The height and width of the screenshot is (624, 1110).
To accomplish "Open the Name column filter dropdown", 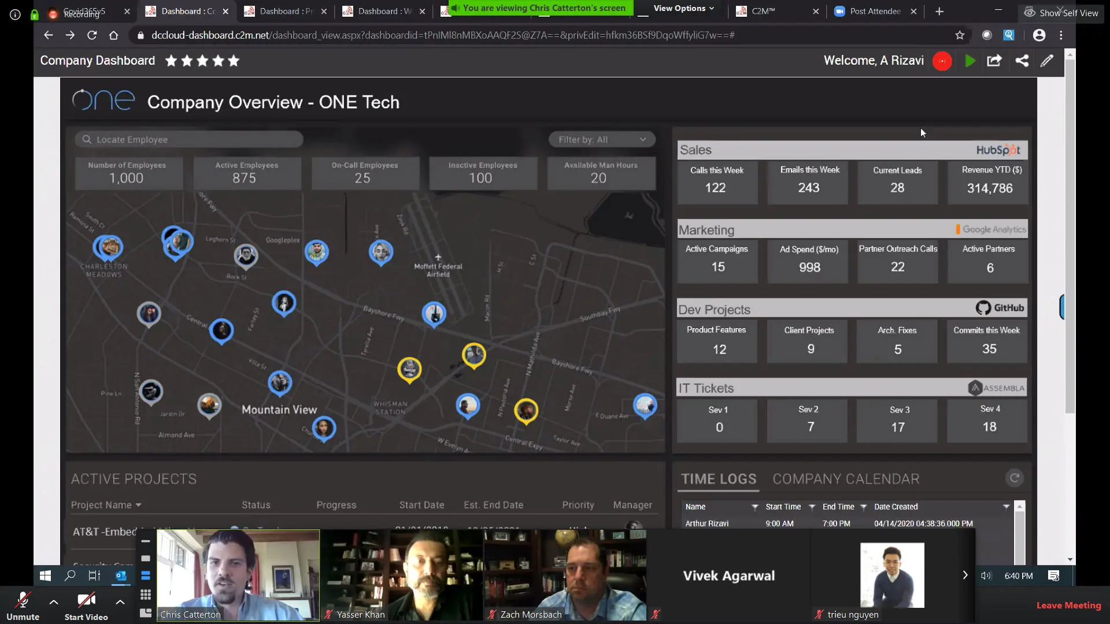I will (x=754, y=507).
